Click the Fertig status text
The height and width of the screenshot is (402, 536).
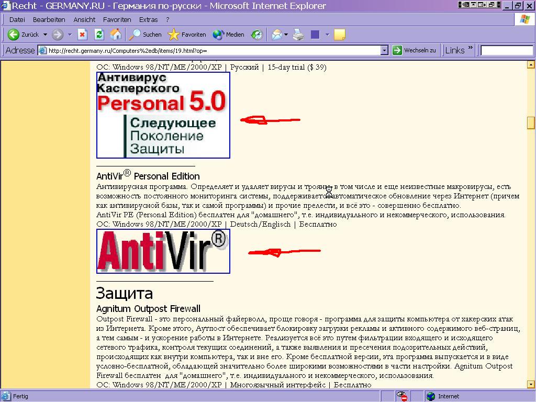pos(20,396)
